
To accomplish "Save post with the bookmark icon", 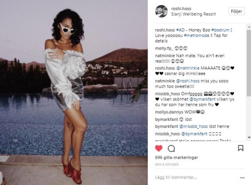I will point(241,148).
